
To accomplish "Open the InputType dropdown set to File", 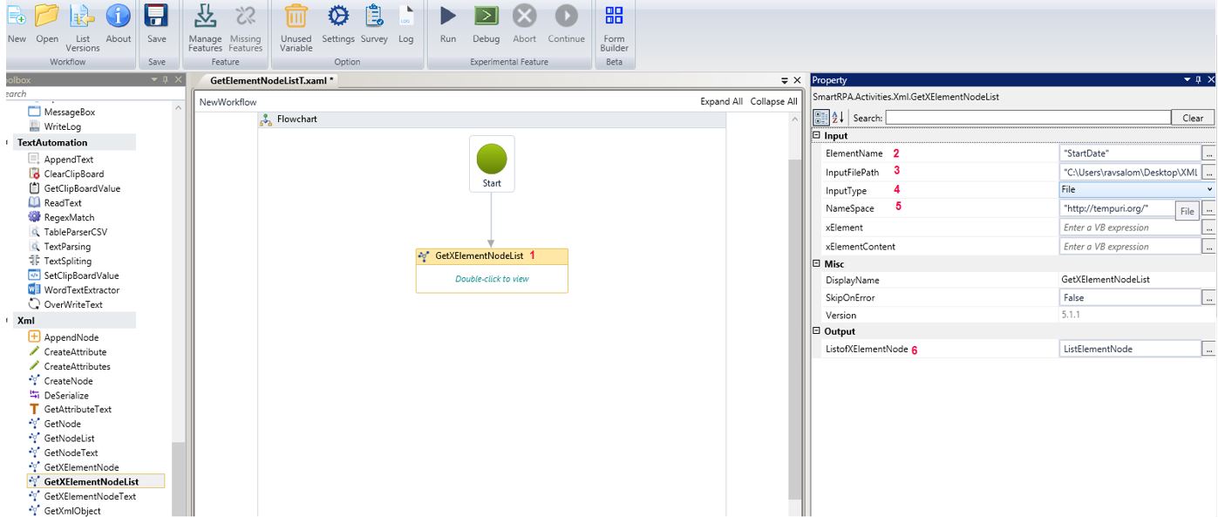I will pos(1136,189).
